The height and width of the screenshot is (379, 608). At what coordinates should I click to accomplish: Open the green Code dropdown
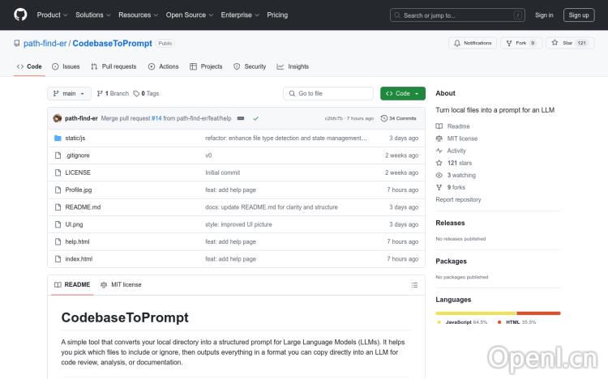tap(403, 94)
